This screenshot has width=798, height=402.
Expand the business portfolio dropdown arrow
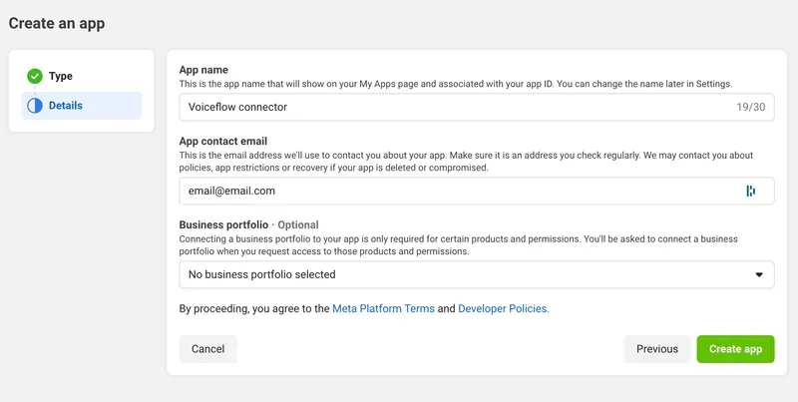pyautogui.click(x=758, y=274)
